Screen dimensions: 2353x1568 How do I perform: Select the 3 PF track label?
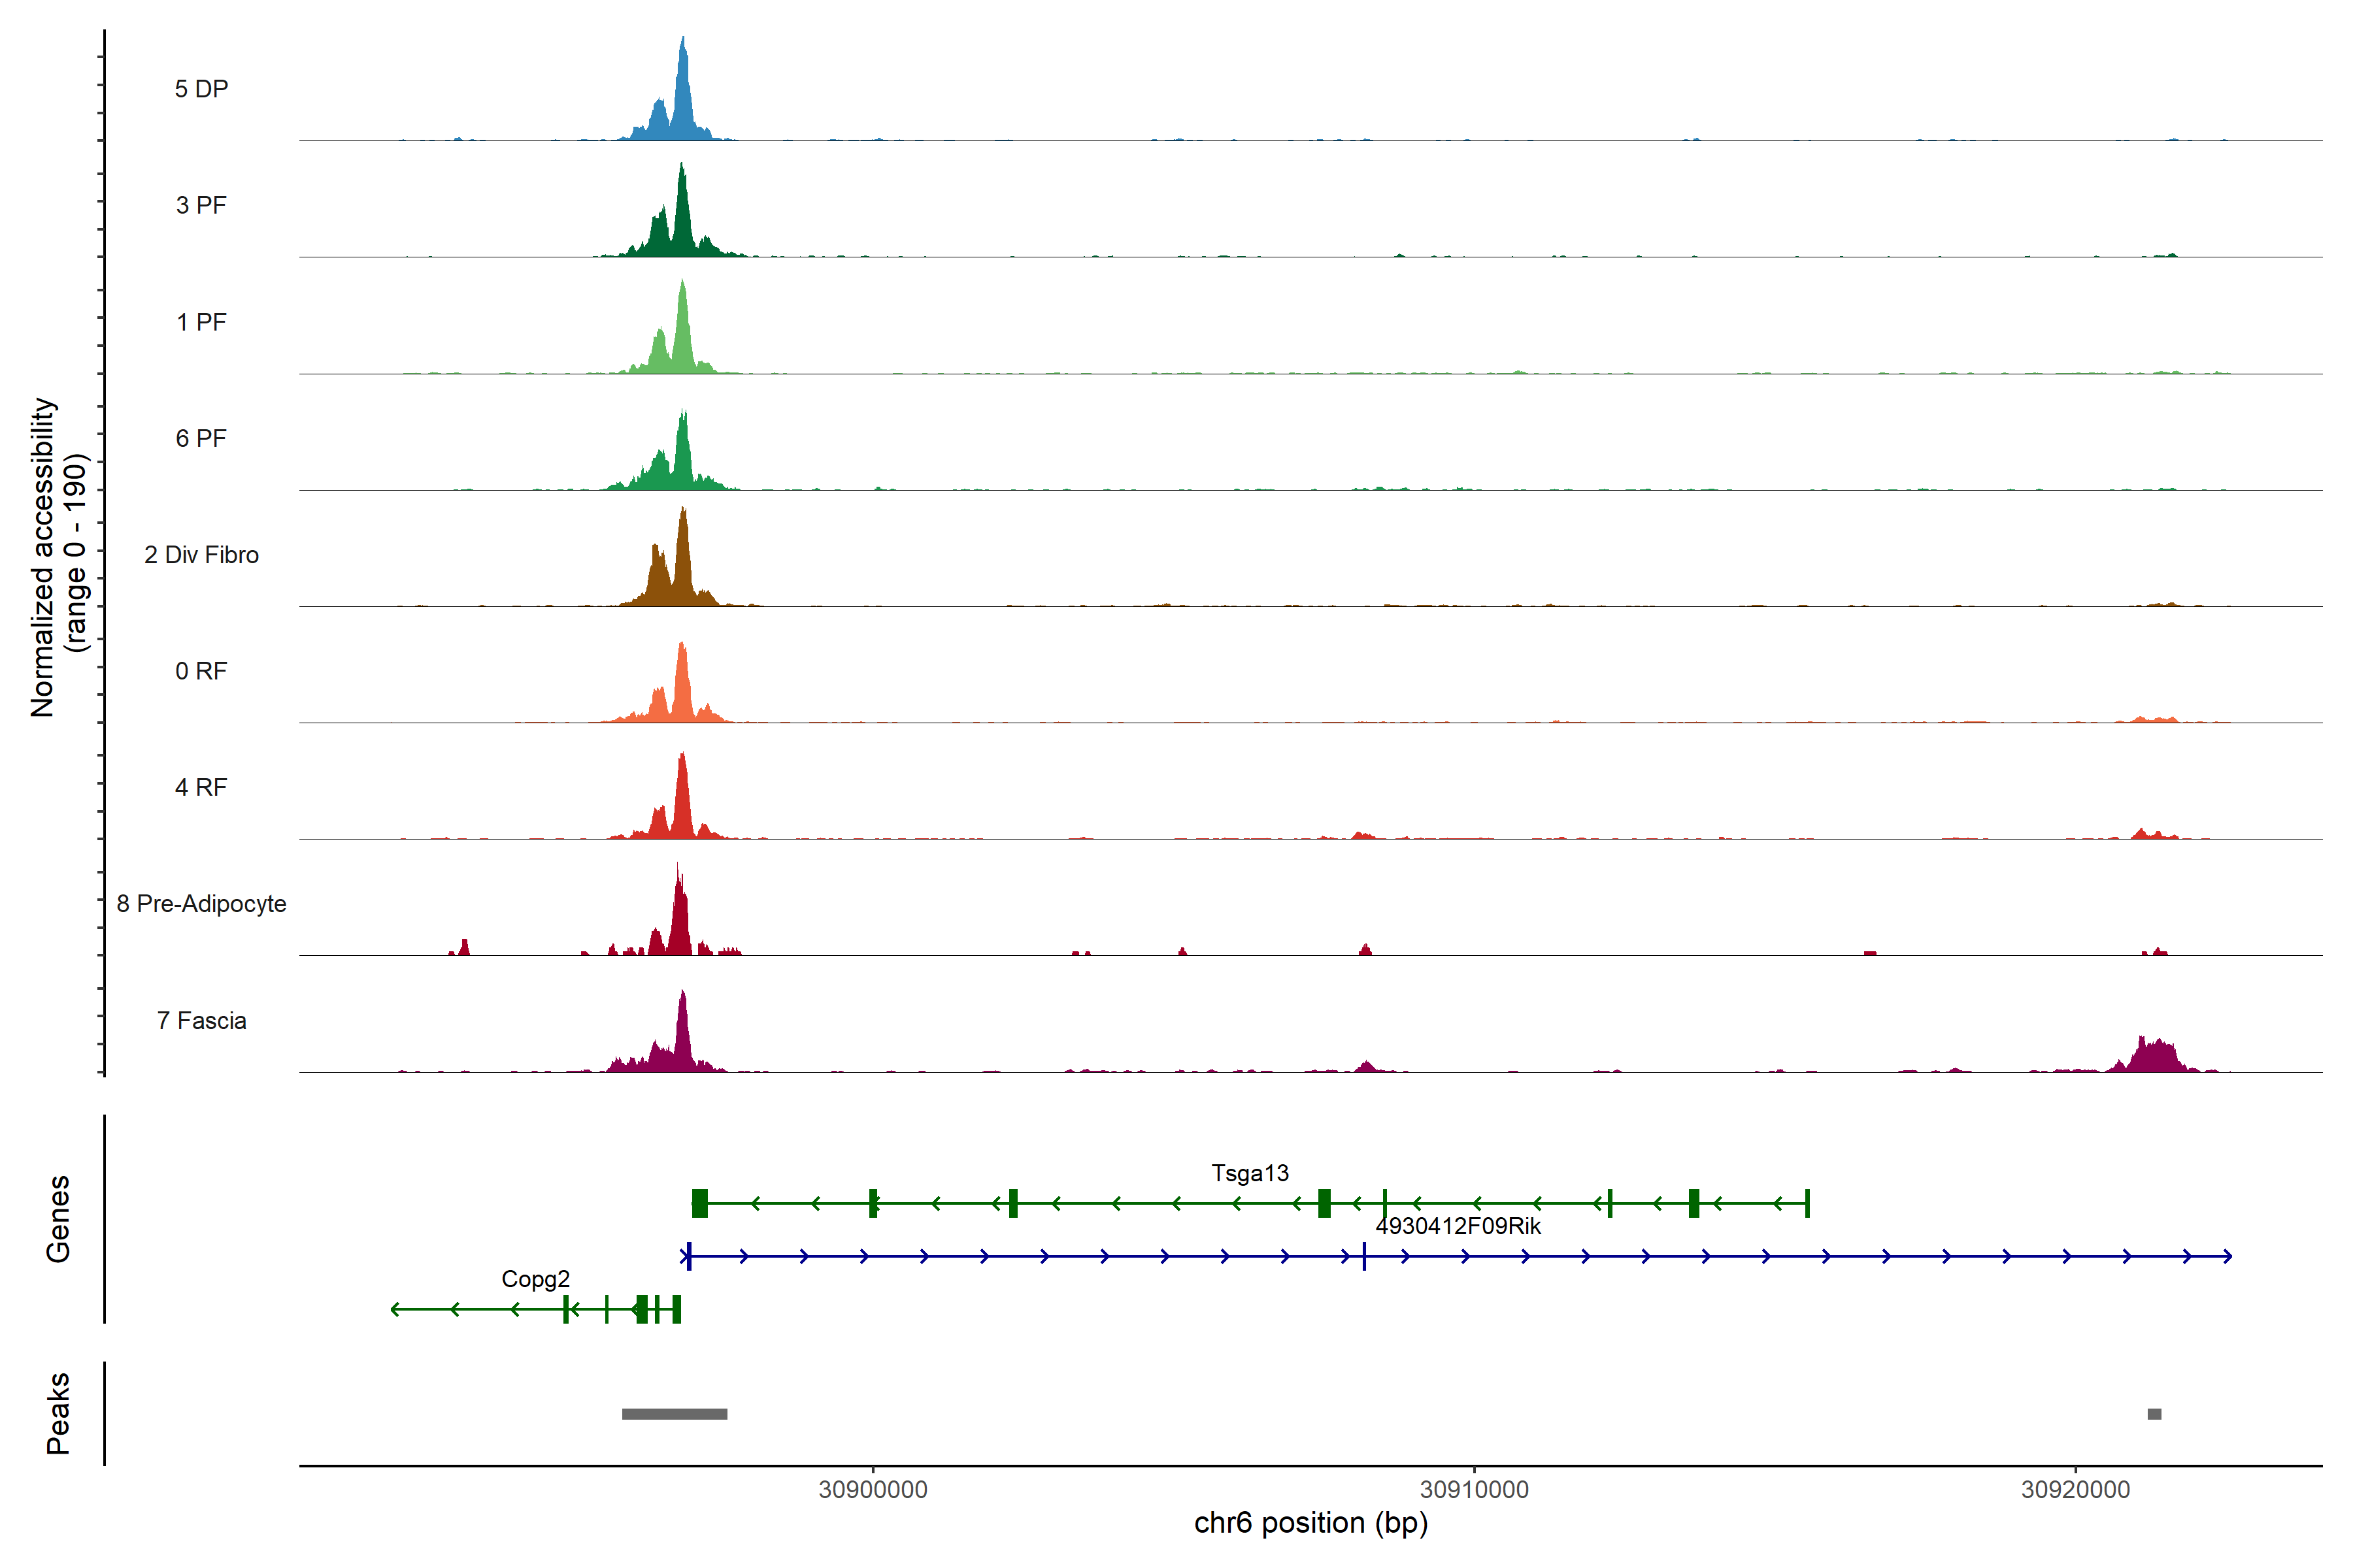(x=201, y=205)
